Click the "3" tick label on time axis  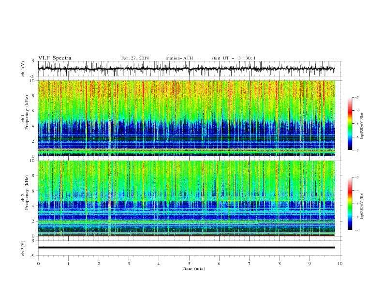(x=129, y=264)
